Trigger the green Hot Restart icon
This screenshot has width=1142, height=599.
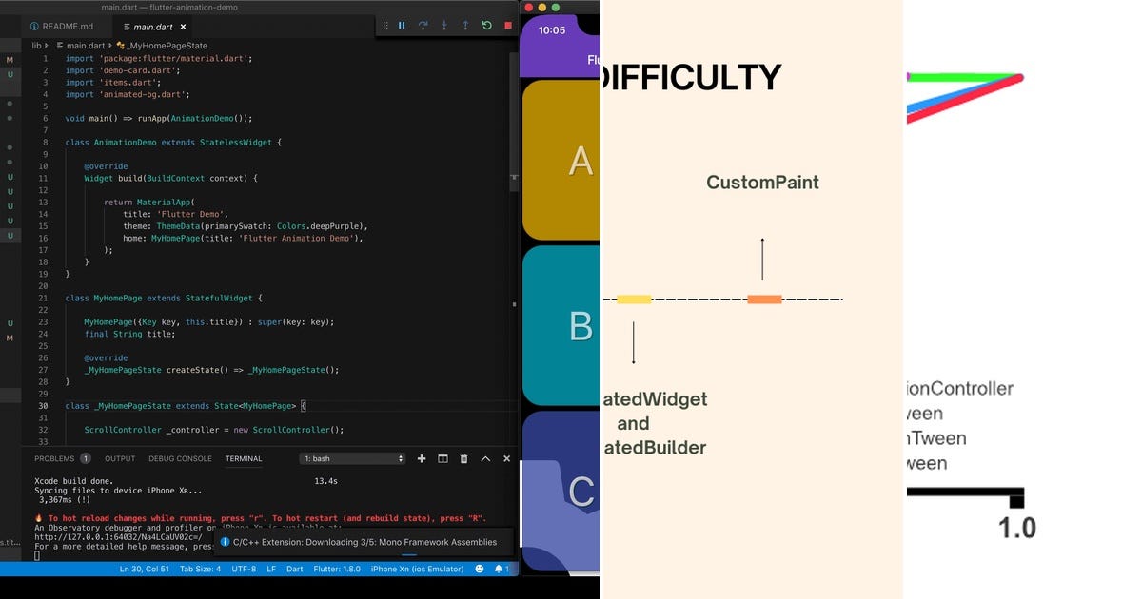tap(486, 26)
